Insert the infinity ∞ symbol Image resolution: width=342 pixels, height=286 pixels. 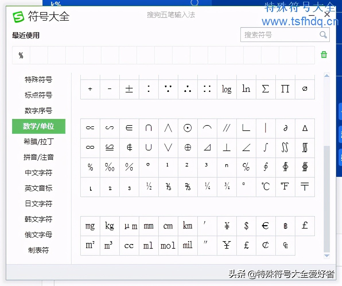coord(90,148)
